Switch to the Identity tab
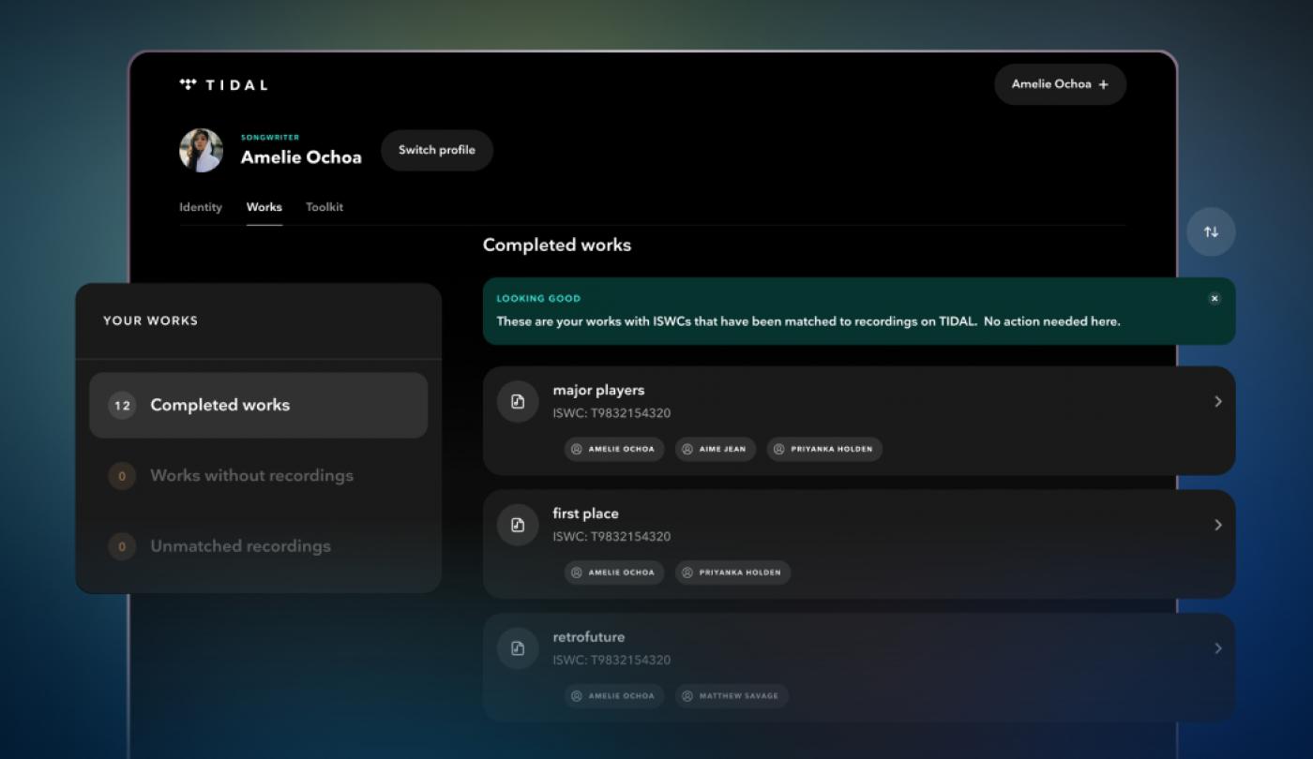The height and width of the screenshot is (759, 1313). click(201, 207)
